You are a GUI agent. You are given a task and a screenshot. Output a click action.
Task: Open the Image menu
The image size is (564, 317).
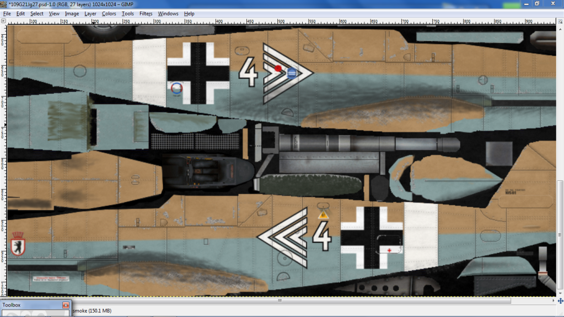(x=72, y=14)
